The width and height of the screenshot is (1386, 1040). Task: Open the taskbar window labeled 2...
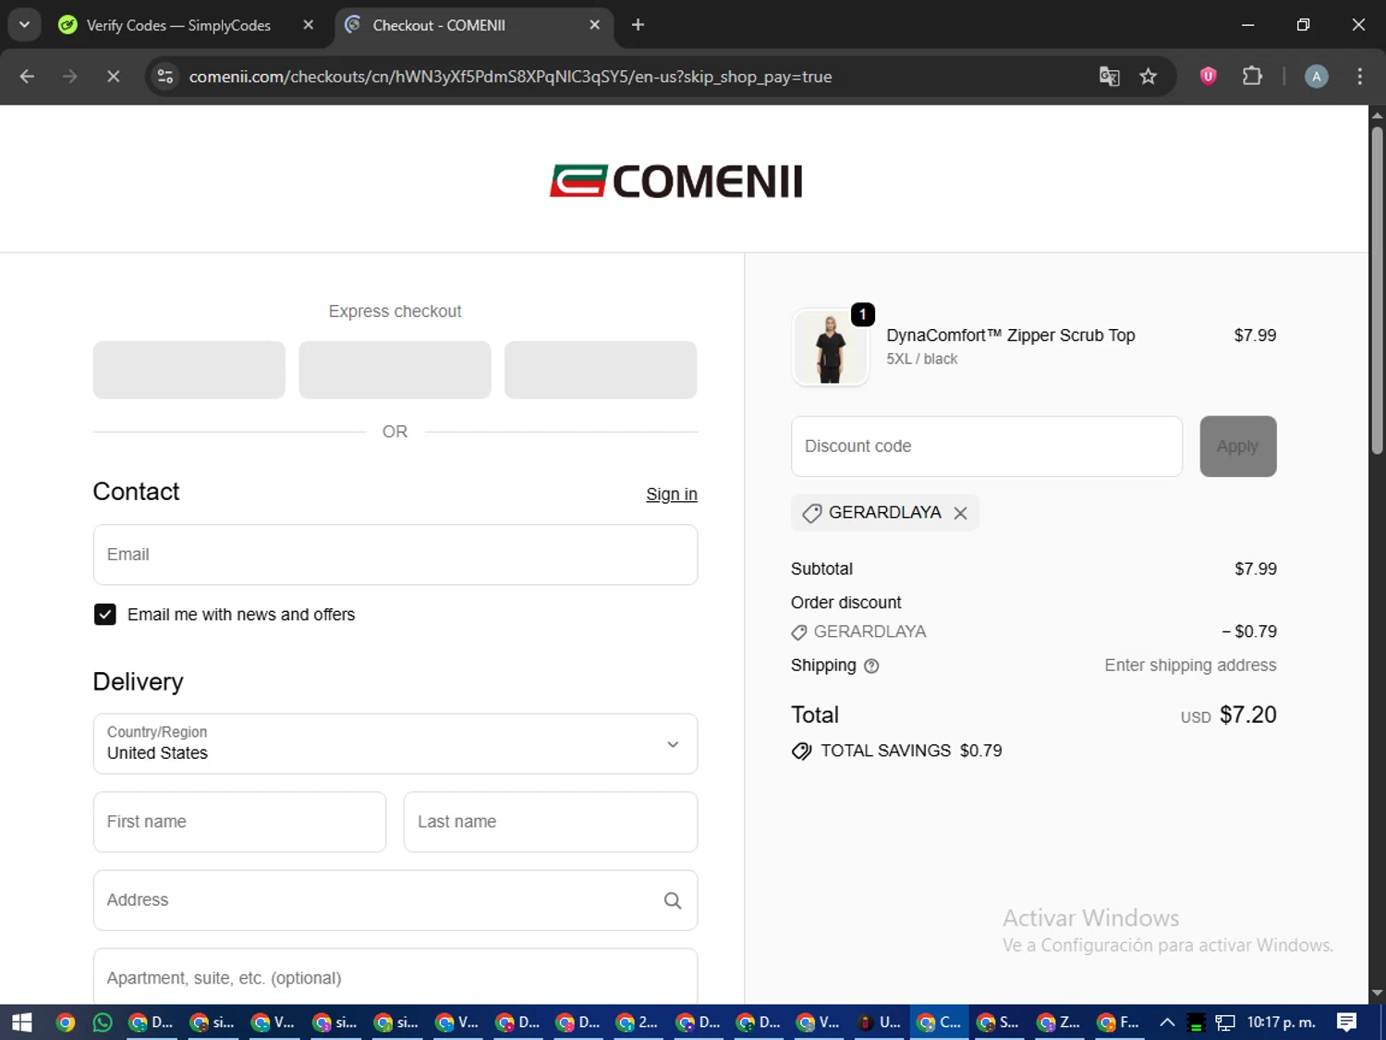pyautogui.click(x=638, y=1022)
